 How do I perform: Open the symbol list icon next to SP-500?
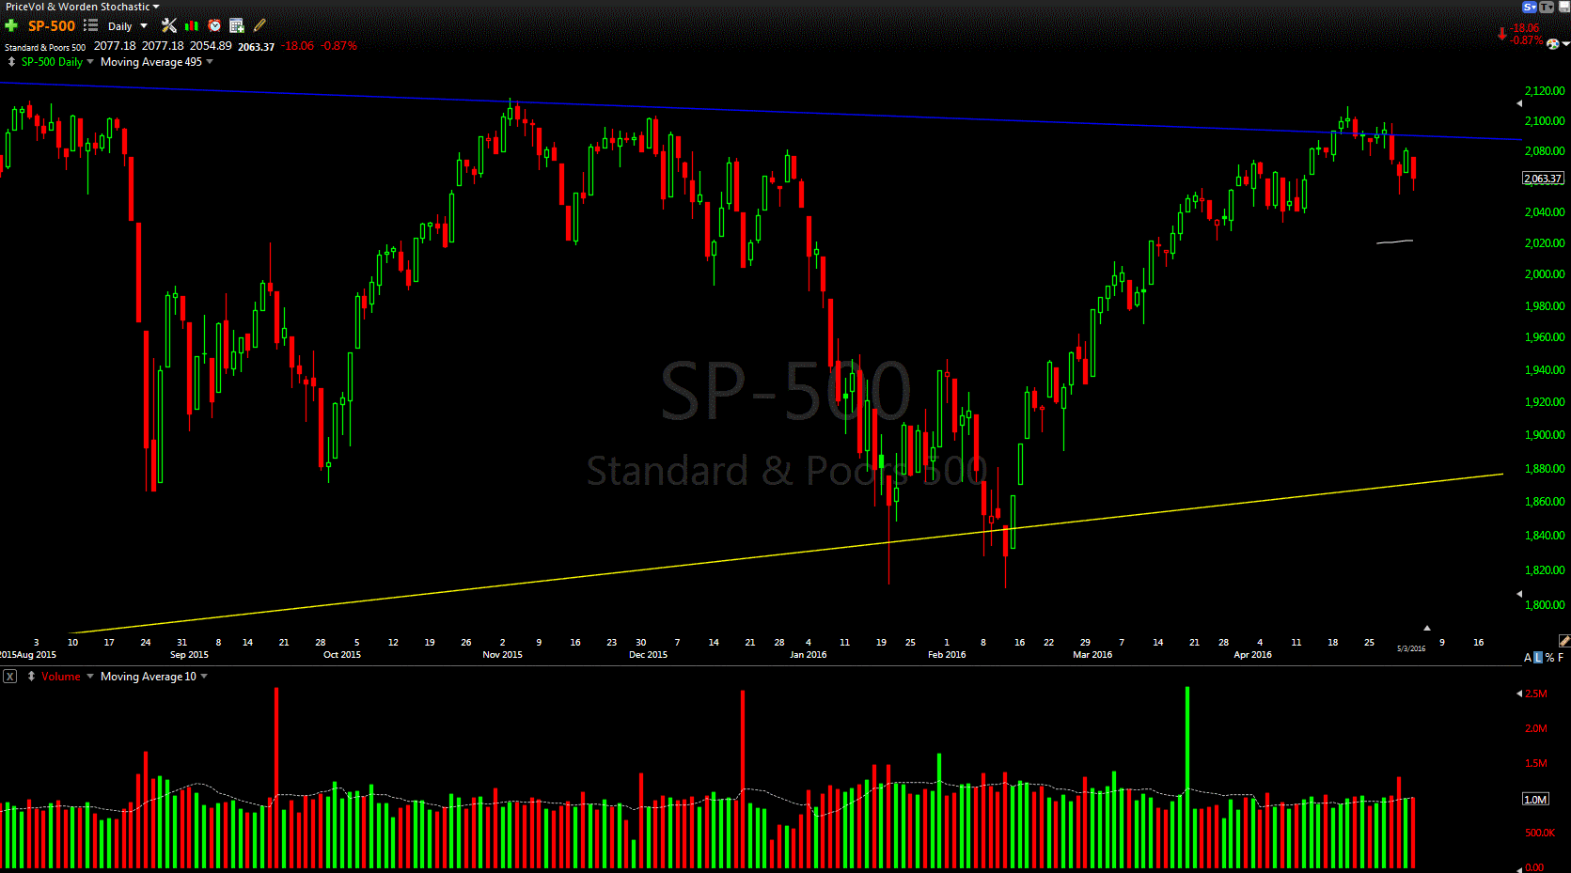pyautogui.click(x=90, y=25)
